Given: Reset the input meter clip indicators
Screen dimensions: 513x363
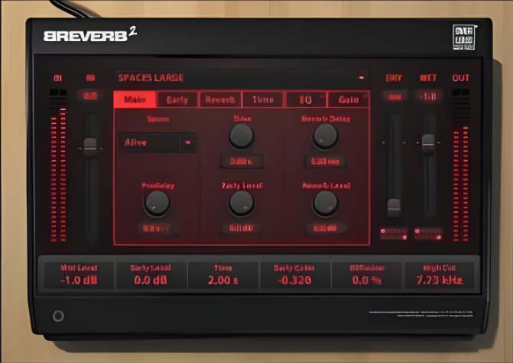Looking at the screenshot, I should coord(58,93).
